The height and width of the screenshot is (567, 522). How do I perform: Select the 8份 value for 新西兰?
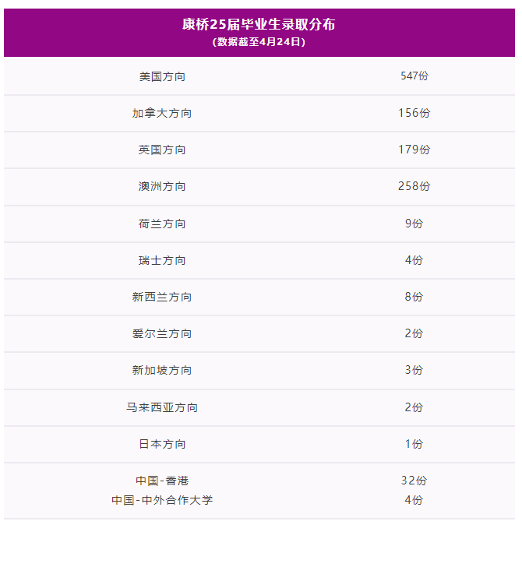click(x=414, y=297)
